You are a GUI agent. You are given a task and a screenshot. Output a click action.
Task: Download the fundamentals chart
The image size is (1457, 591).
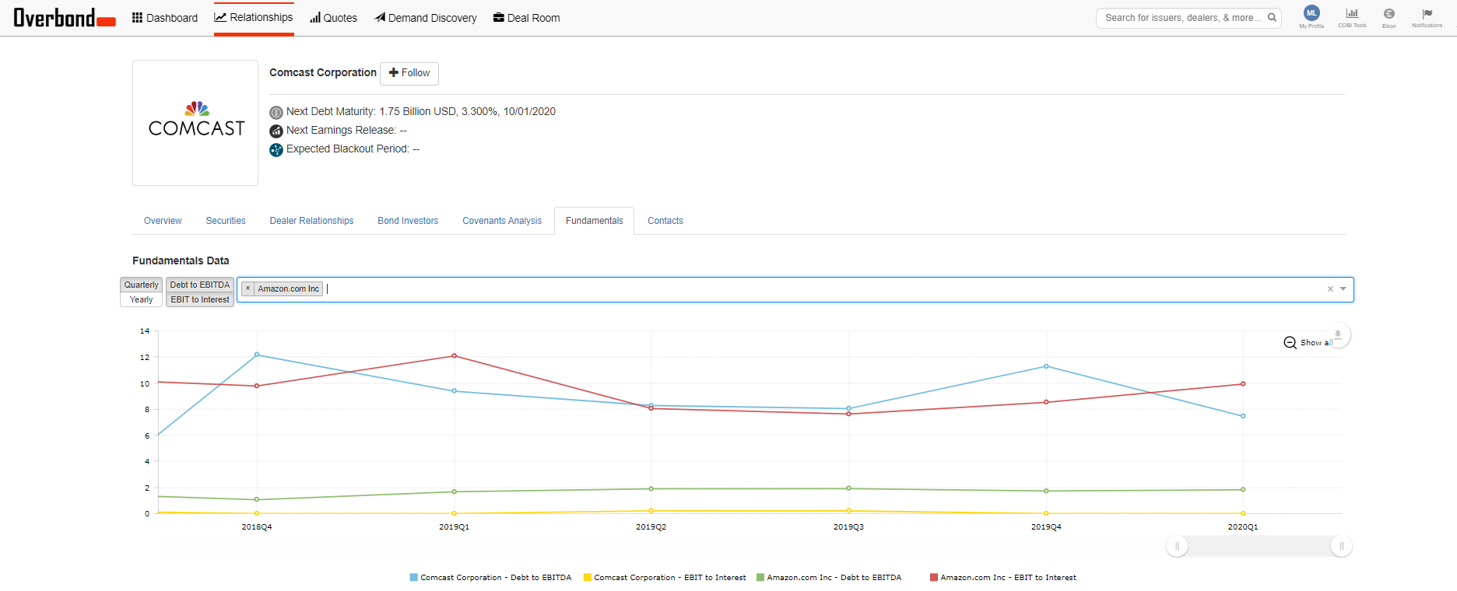[x=1338, y=334]
